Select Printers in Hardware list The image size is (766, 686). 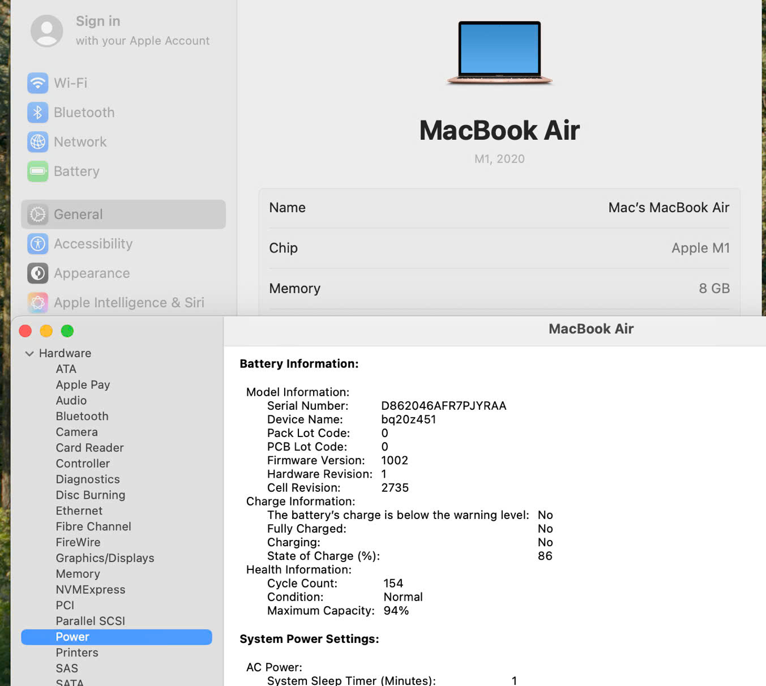coord(77,653)
